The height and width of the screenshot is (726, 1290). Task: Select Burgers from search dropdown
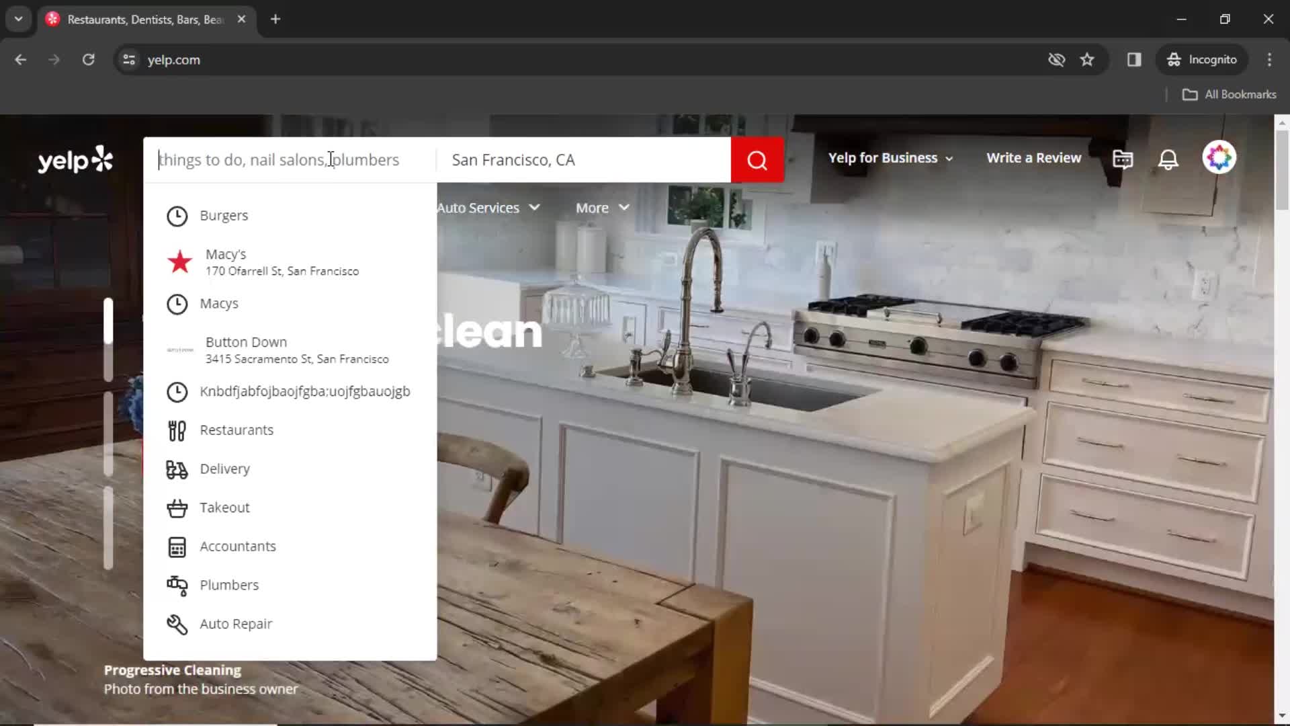click(225, 215)
